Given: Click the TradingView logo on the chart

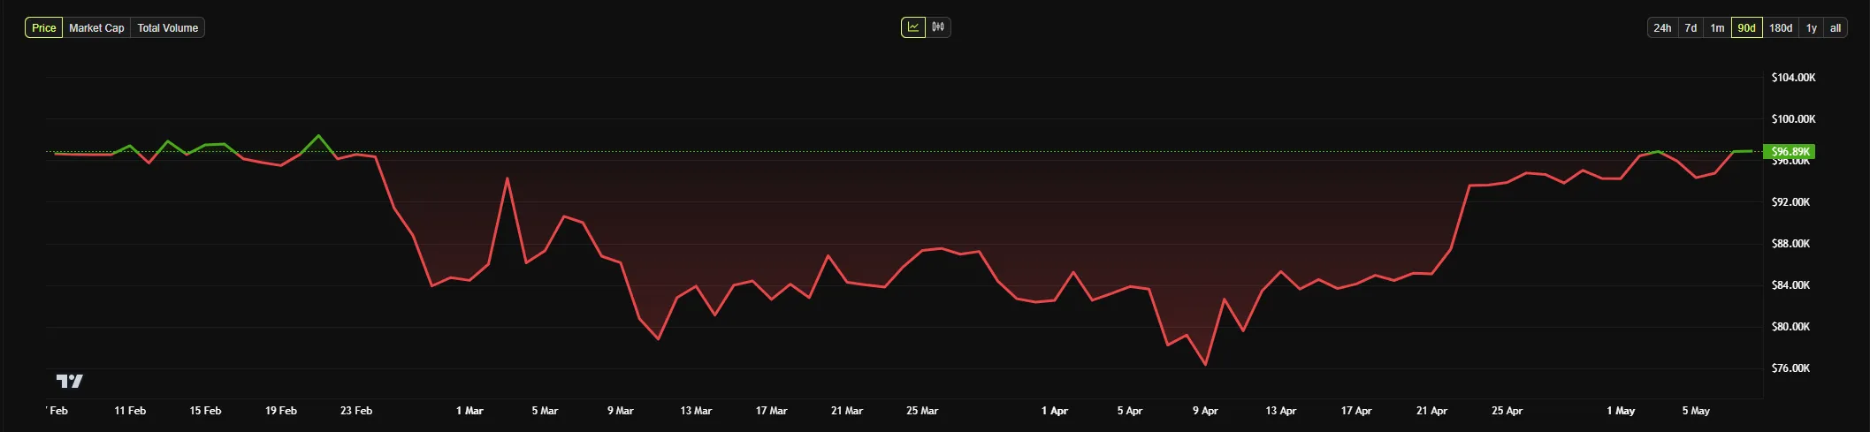Looking at the screenshot, I should (70, 381).
